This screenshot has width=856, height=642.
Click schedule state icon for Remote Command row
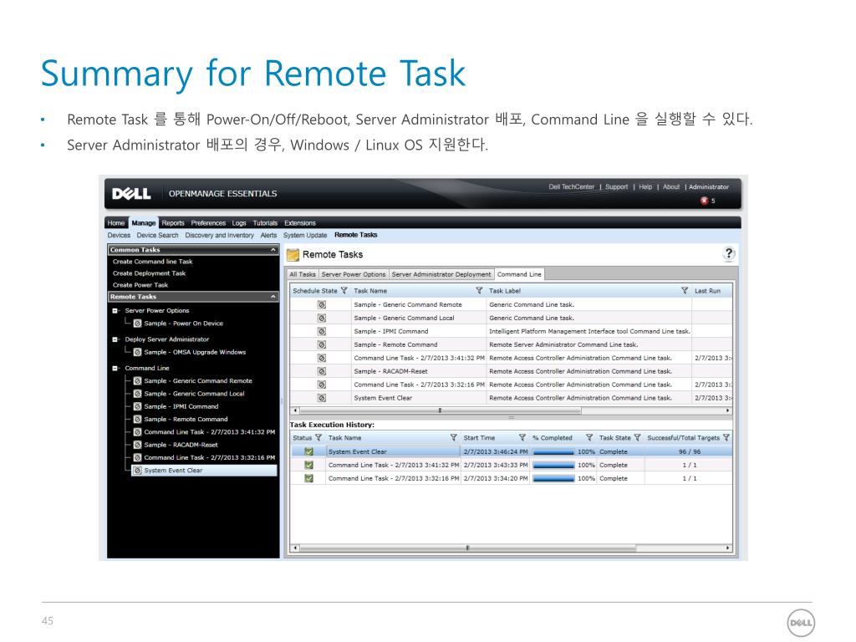322,344
